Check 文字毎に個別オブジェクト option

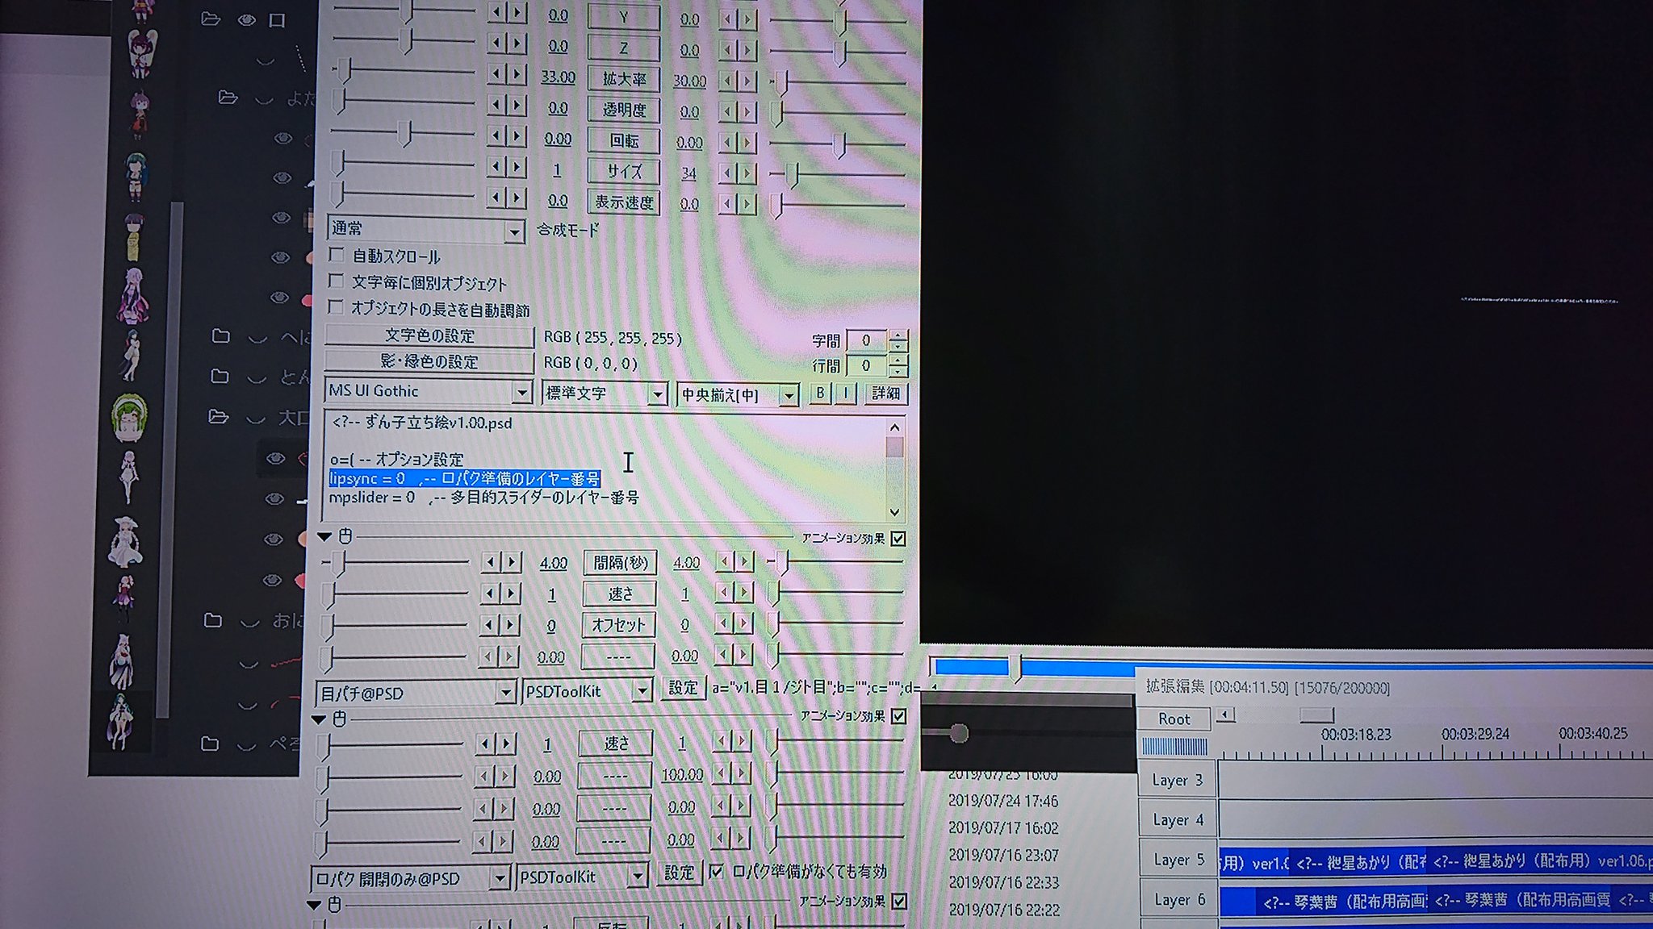coord(337,281)
